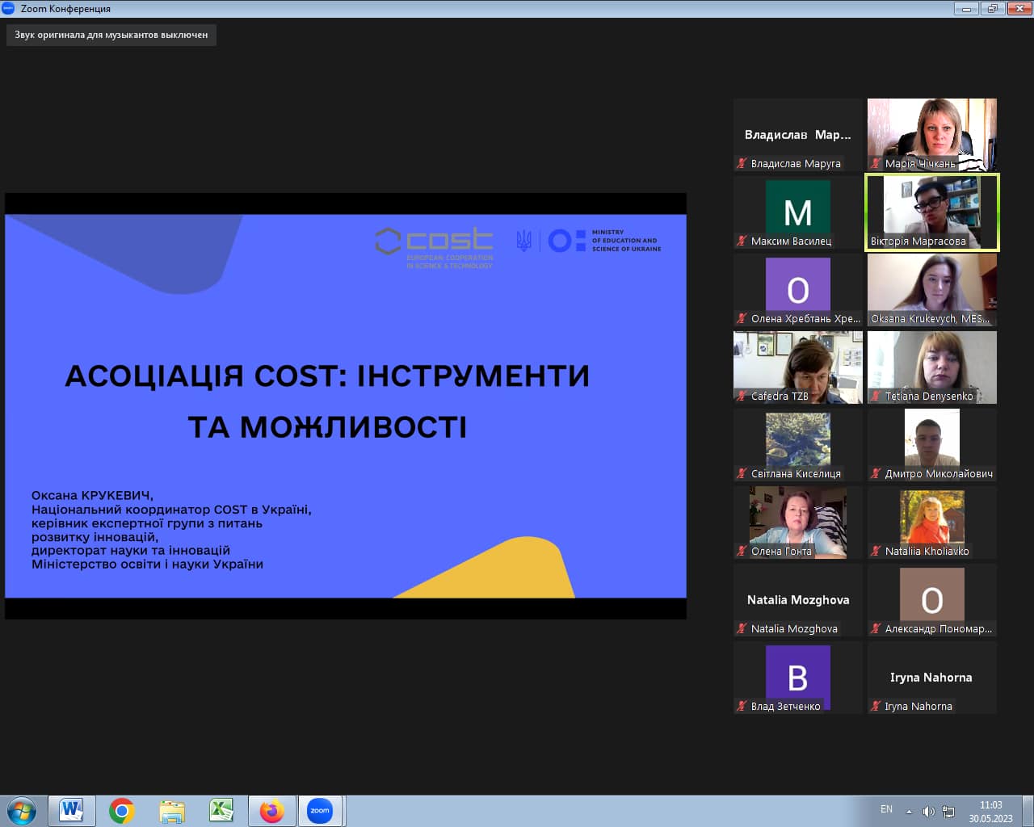The height and width of the screenshot is (827, 1034).
Task: Click the muted mic icon beside Nataliia Kholiavko
Action: (876, 551)
